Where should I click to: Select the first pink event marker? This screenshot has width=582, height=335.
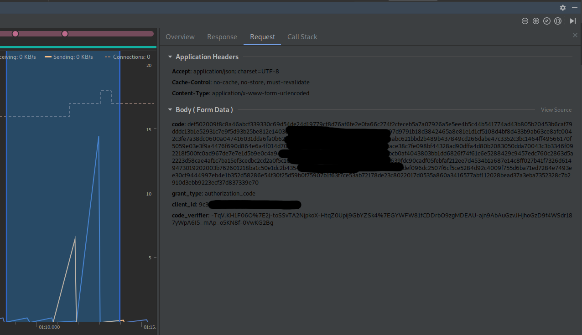pyautogui.click(x=15, y=34)
